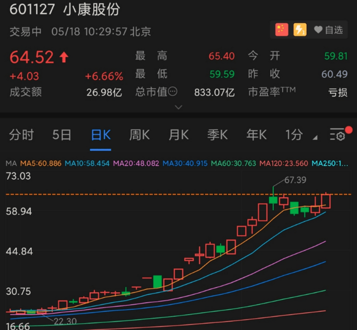Add stock to 自选 watchlist
The width and height of the screenshot is (357, 330).
(328, 30)
